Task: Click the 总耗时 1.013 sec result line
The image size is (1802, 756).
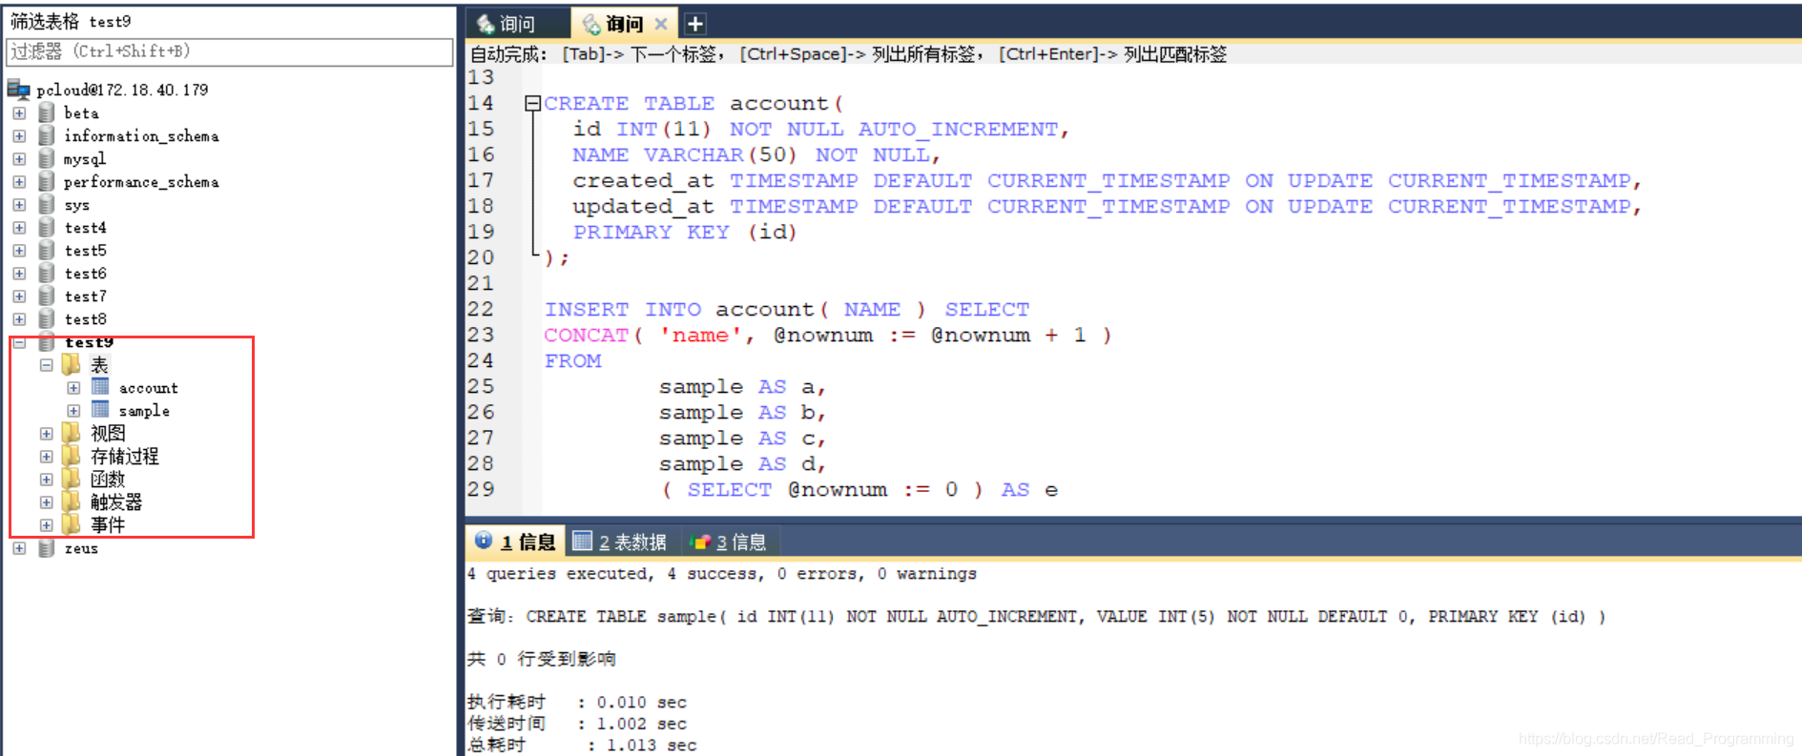Action: coord(582,745)
